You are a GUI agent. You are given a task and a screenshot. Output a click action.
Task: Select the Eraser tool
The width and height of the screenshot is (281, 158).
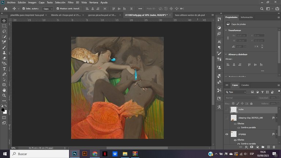coord(4,58)
